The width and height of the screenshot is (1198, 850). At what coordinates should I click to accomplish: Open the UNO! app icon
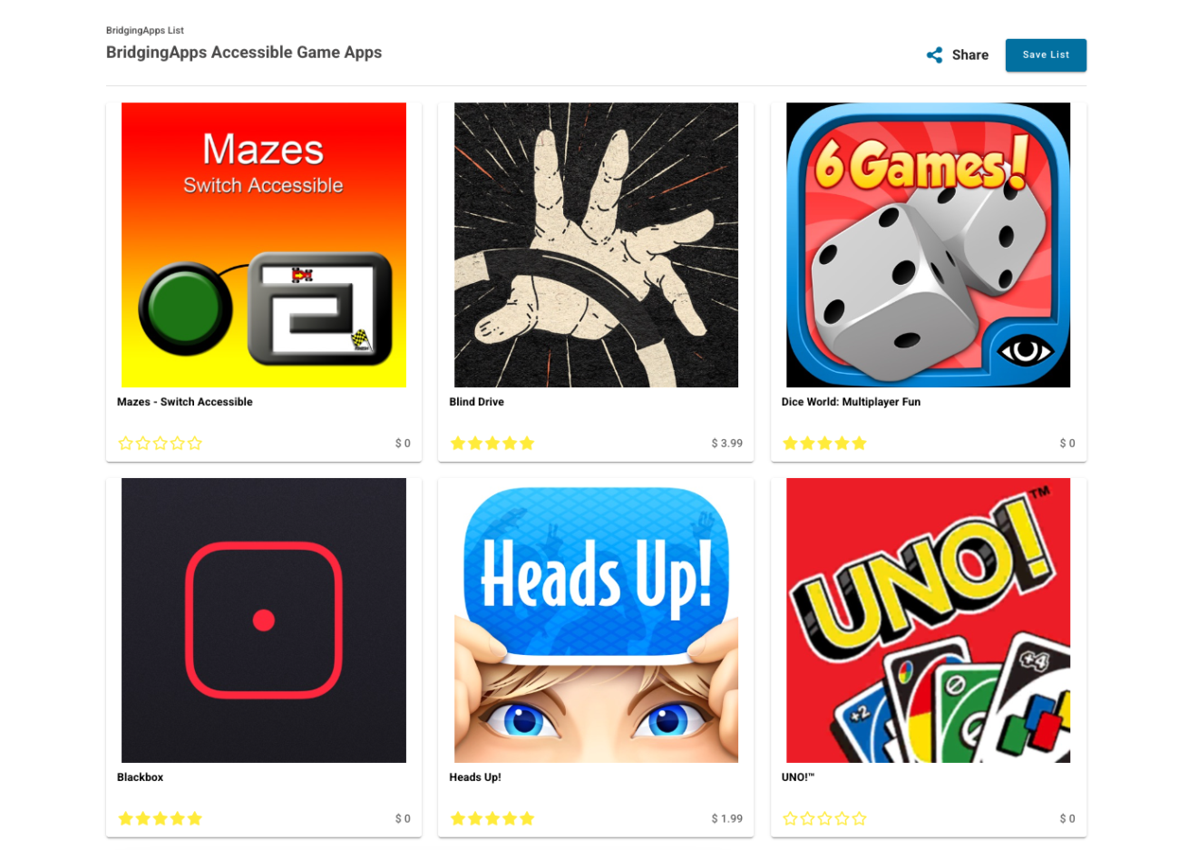pyautogui.click(x=928, y=620)
